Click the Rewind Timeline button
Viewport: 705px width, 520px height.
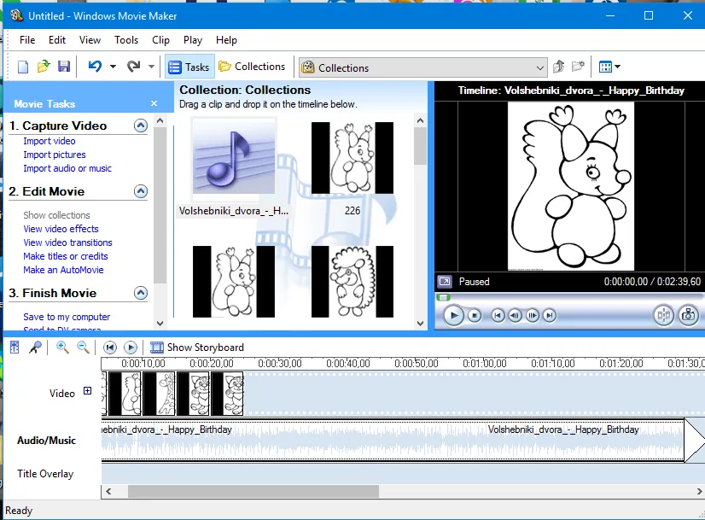pos(110,347)
